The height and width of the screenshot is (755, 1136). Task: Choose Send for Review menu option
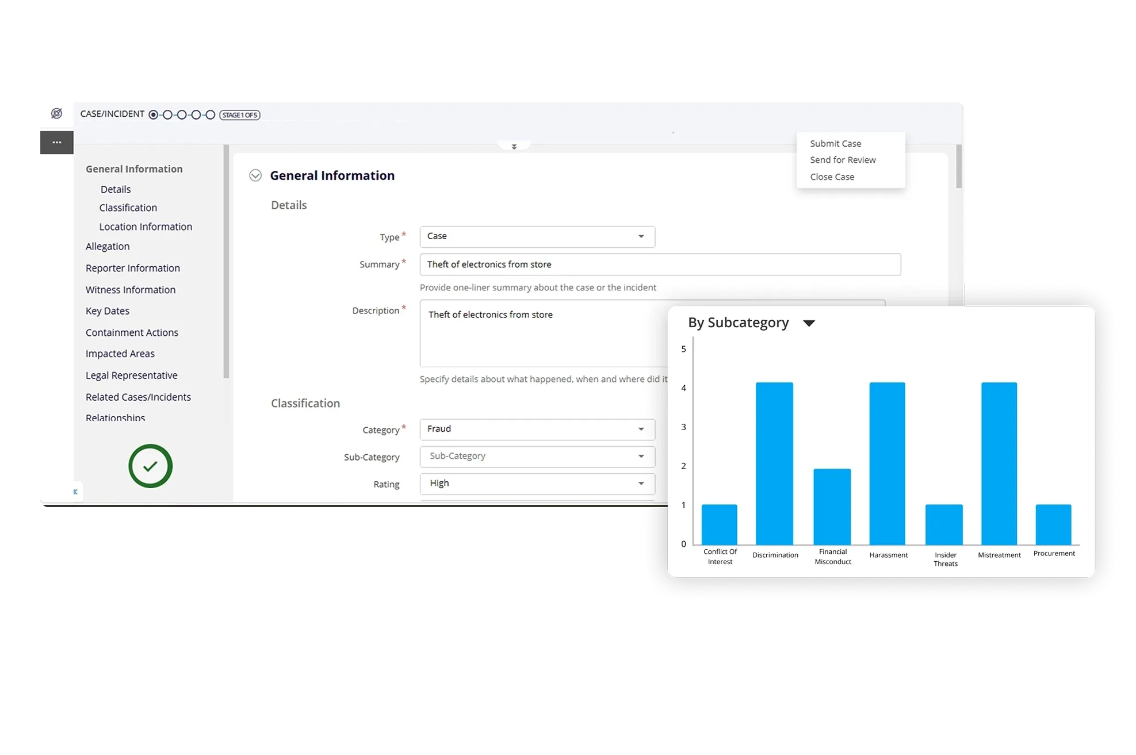[843, 160]
